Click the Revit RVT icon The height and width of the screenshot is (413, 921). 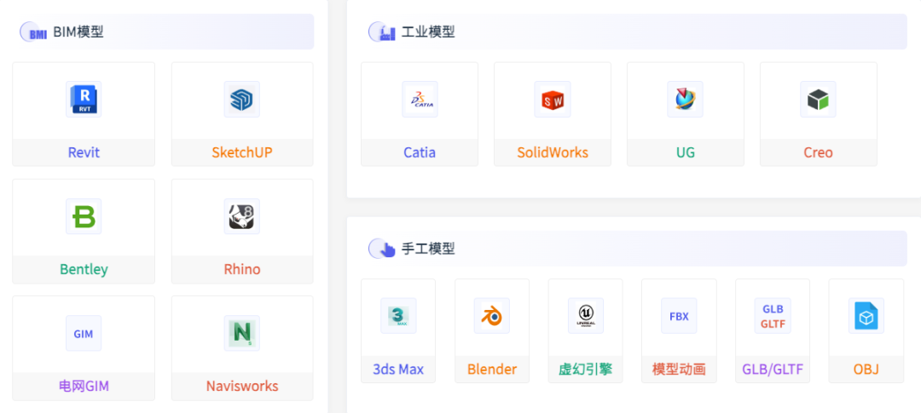point(84,99)
